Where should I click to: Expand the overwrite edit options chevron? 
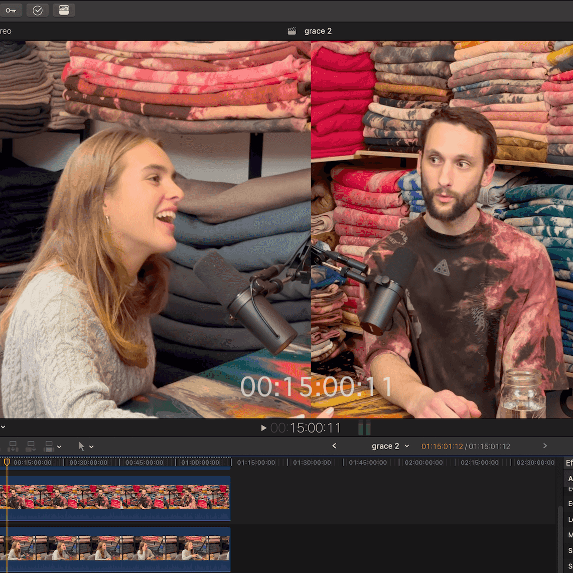coord(59,447)
